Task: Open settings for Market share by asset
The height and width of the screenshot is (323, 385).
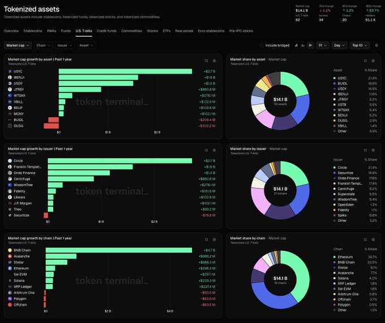Action: pyautogui.click(x=373, y=61)
